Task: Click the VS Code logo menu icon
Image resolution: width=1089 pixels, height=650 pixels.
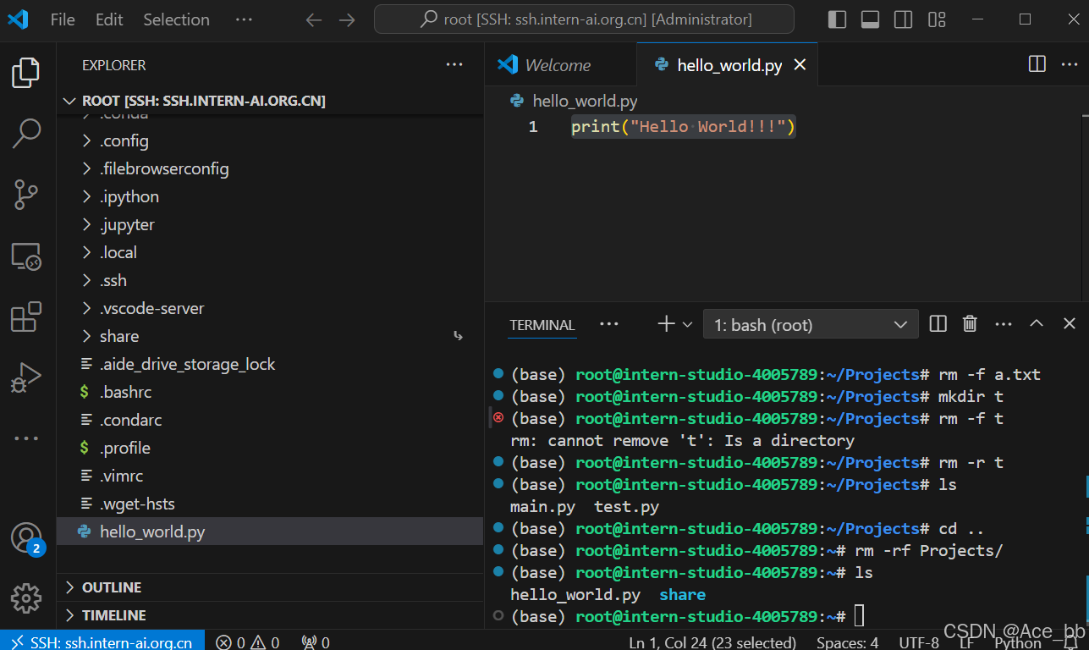Action: [x=18, y=19]
